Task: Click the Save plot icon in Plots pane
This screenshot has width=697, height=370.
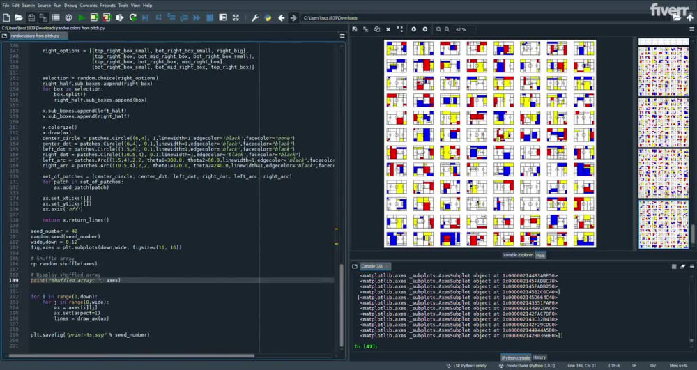Action: [355, 29]
